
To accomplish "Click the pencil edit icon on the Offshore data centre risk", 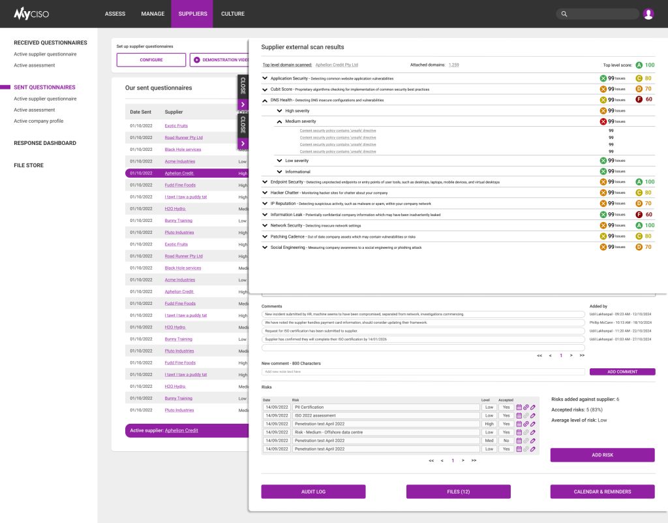I will point(532,432).
